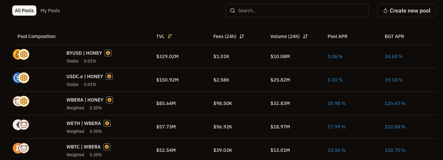Click the rewards badge next to BYUSD | HONEY
This screenshot has width=443, height=160.
[108, 53]
